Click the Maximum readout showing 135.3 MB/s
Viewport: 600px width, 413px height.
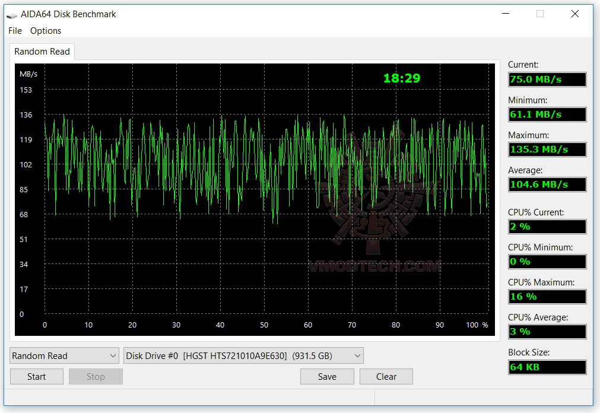coord(547,149)
